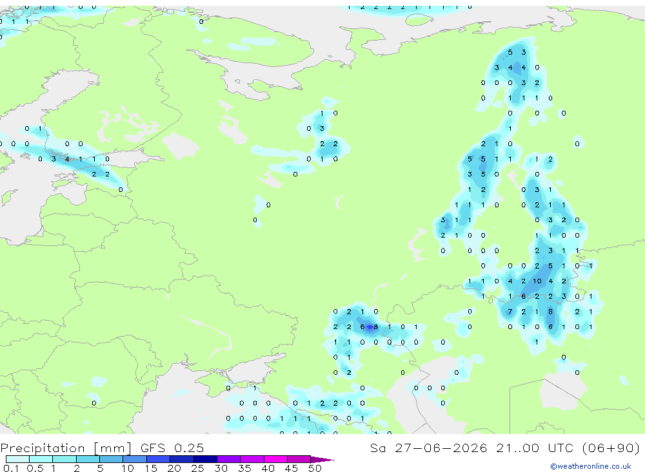
Task: Click the legend label '50'
Action: coord(315,468)
